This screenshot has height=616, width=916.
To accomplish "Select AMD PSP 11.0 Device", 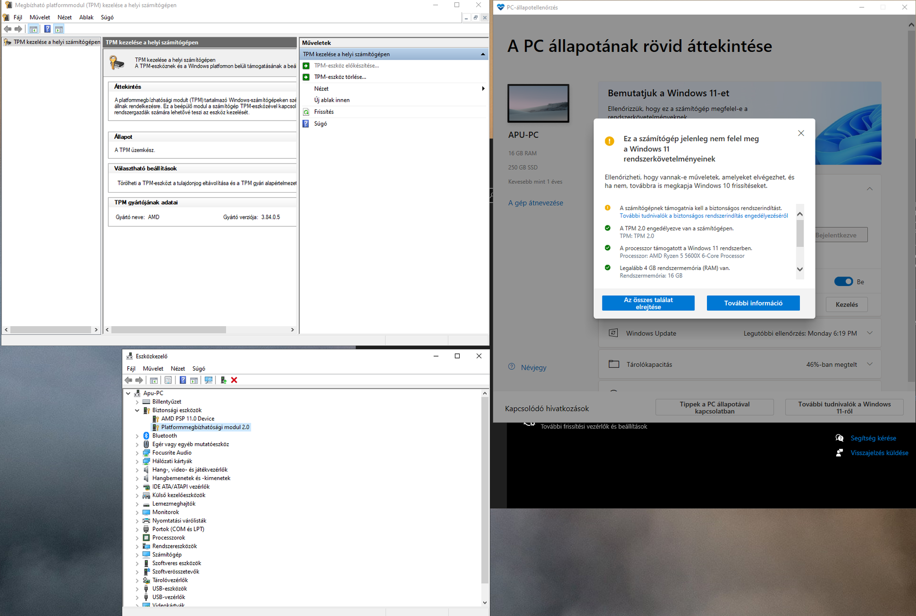I will click(187, 419).
